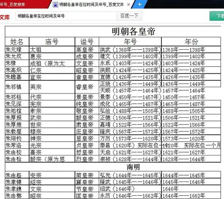Click the cell 万历（1573年——1620年）
The width and height of the screenshot is (224, 199).
click(x=130, y=139)
